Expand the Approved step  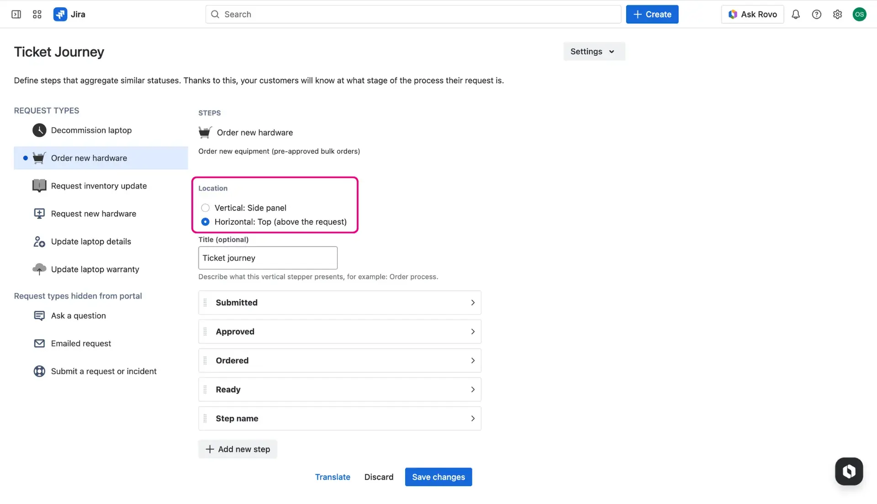[473, 331]
